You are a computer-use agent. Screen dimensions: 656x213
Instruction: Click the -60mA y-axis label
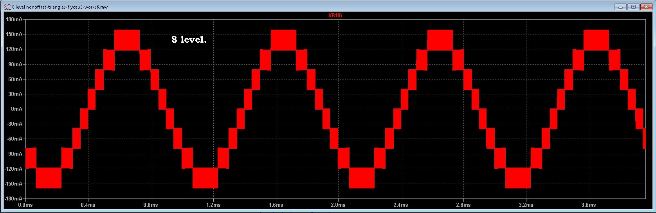(x=15, y=139)
